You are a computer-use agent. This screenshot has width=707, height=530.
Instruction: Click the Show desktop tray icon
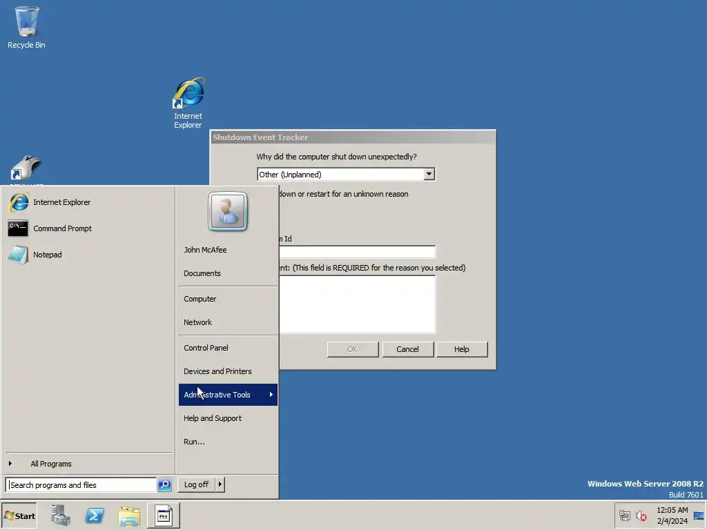pos(699,516)
